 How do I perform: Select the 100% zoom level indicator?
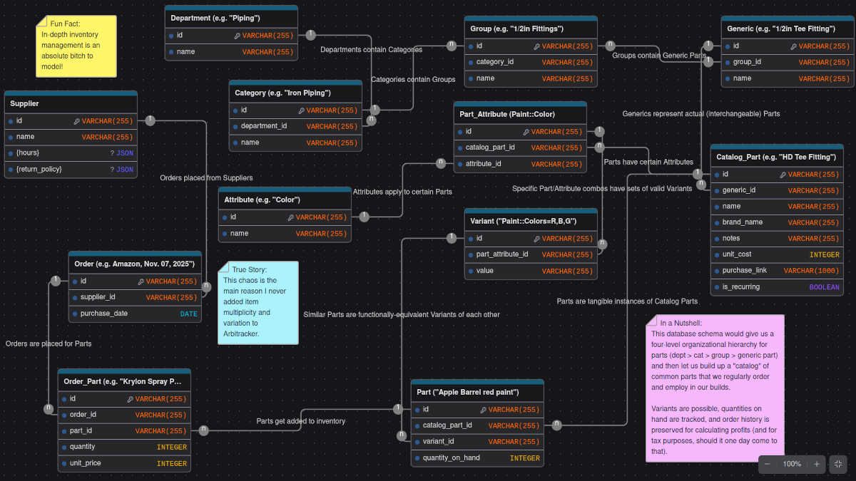792,464
